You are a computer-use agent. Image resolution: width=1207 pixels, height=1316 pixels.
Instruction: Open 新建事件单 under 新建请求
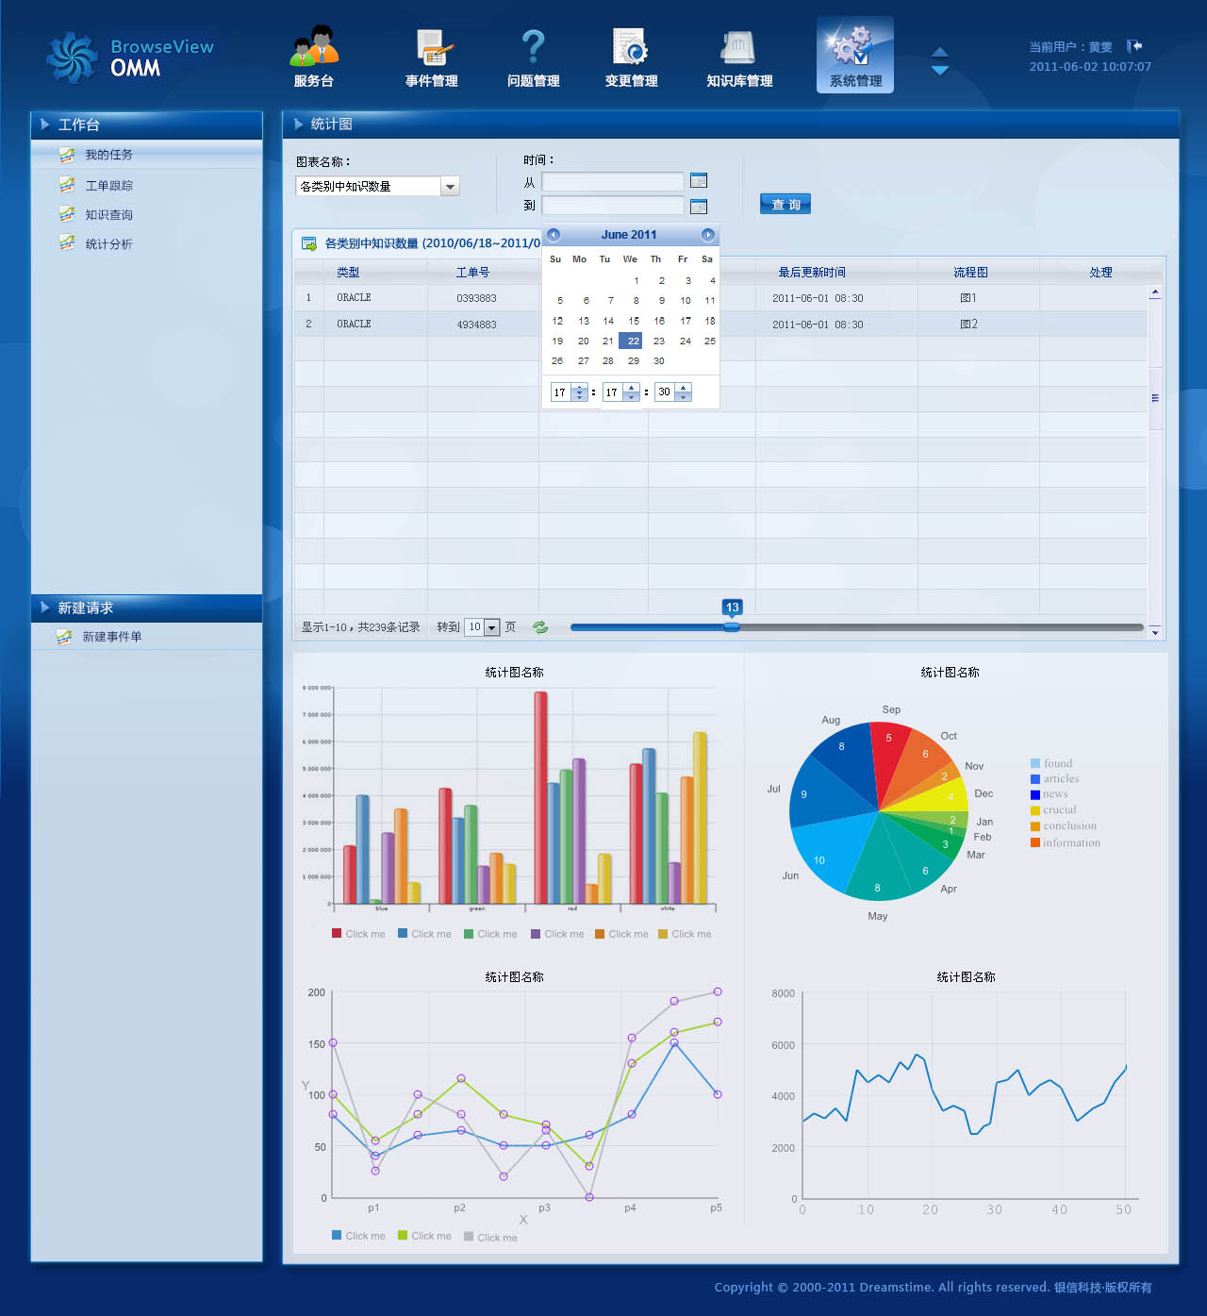pyautogui.click(x=111, y=636)
